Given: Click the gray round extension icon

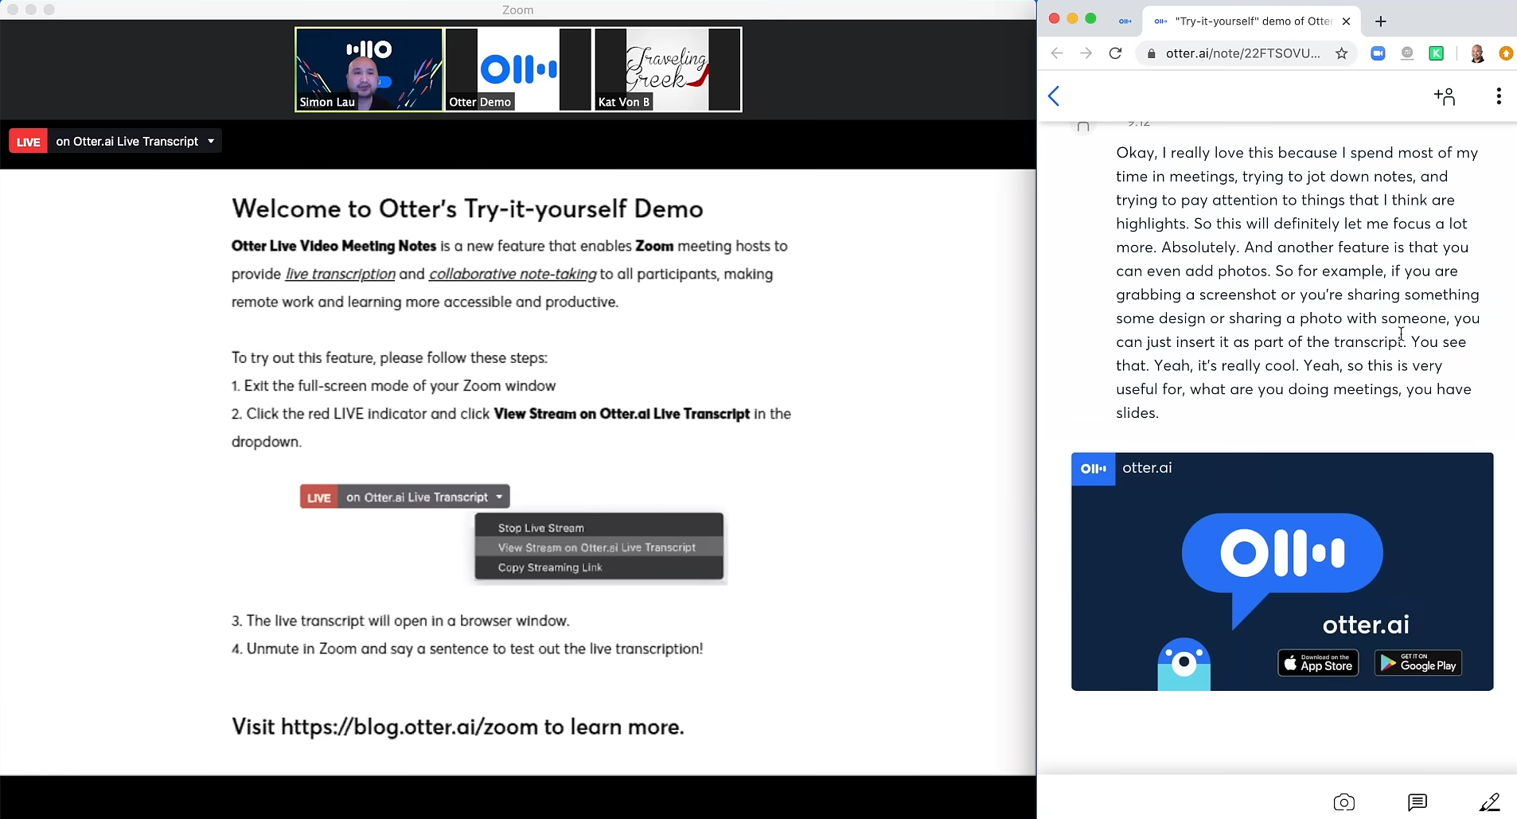Looking at the screenshot, I should click(x=1407, y=53).
